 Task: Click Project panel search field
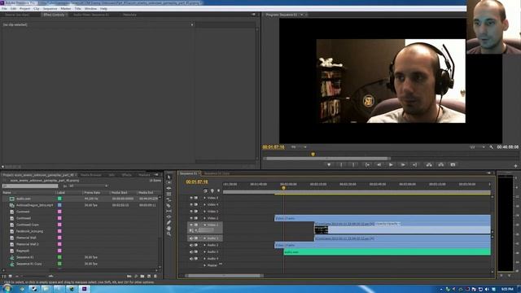coord(30,186)
